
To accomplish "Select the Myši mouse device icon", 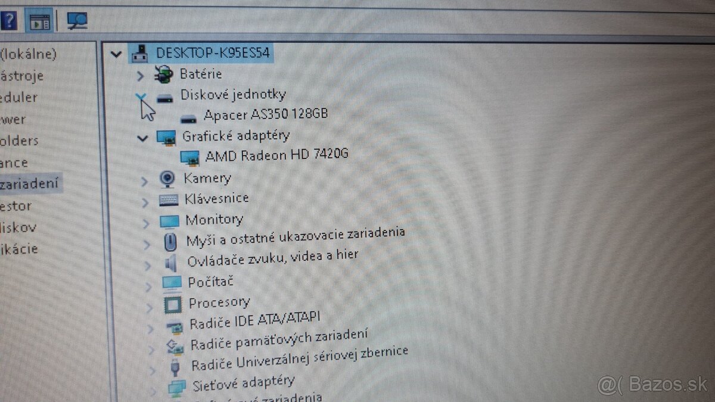I will [x=170, y=241].
